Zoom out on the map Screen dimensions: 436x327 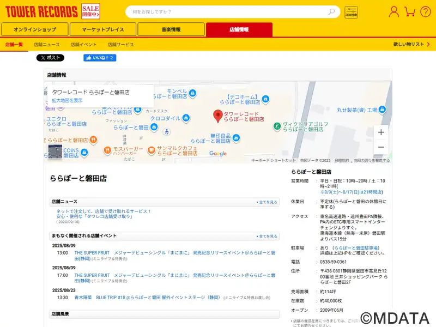tap(381, 147)
